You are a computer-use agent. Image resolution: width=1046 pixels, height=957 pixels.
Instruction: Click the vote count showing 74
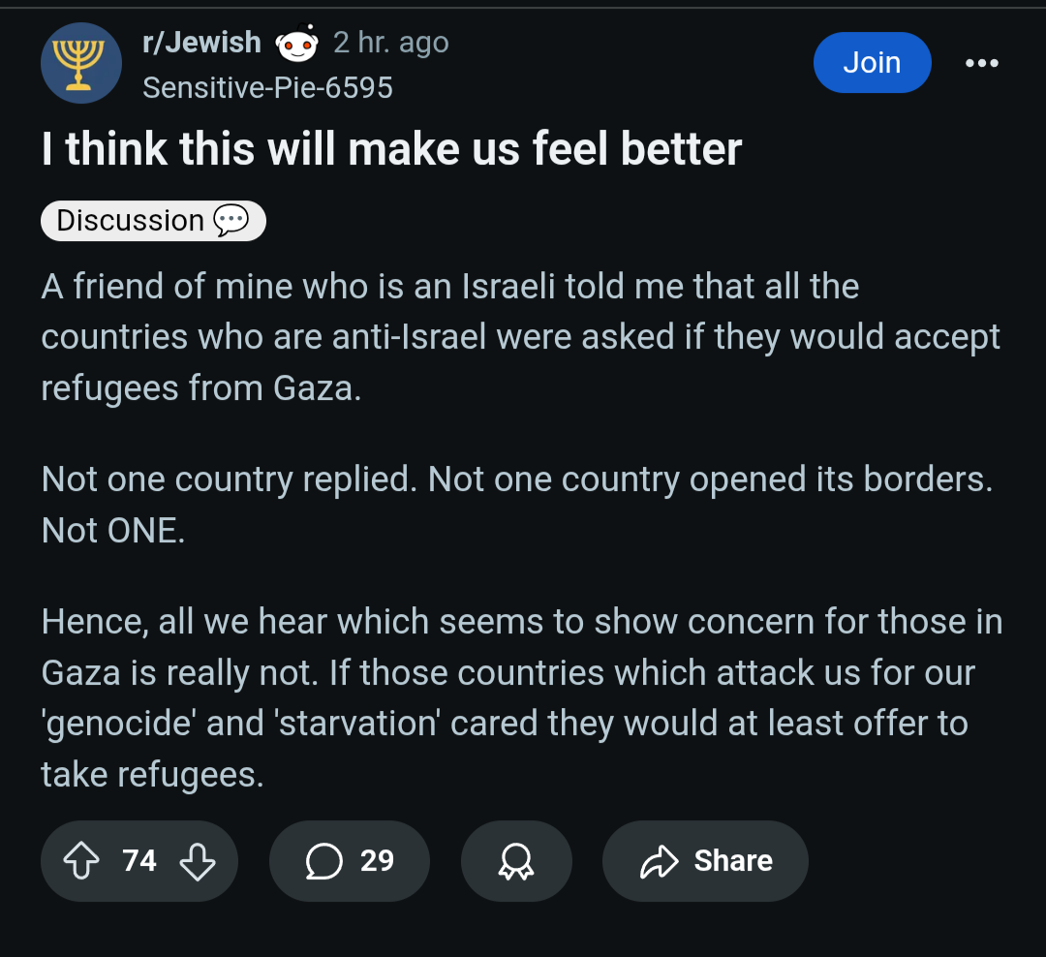click(139, 860)
